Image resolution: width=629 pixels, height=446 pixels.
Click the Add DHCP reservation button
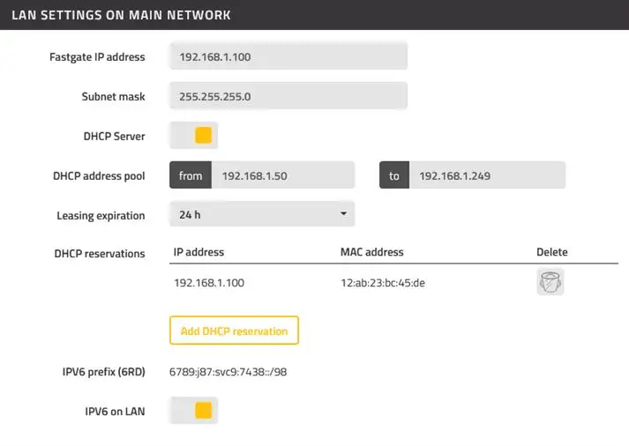coord(235,331)
